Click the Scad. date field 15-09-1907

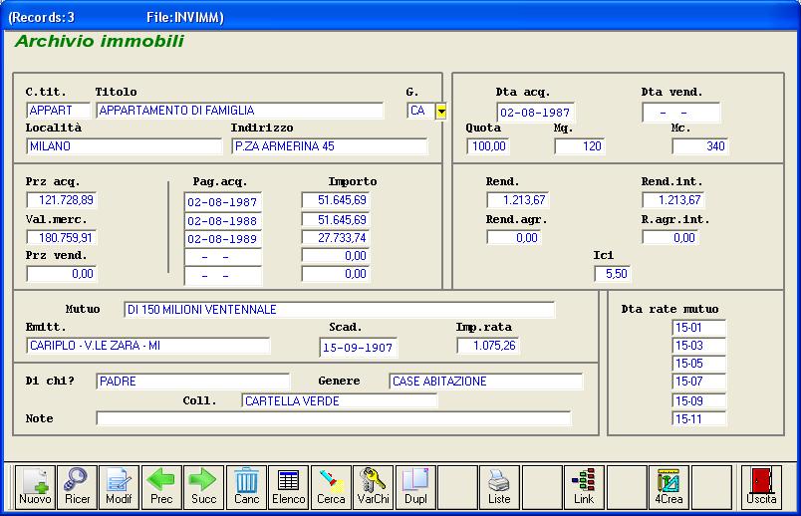pyautogui.click(x=358, y=348)
